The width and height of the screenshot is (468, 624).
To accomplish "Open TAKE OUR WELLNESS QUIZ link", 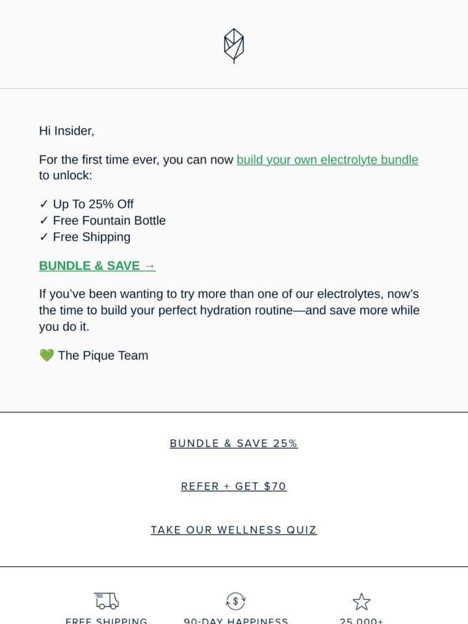I will (233, 530).
